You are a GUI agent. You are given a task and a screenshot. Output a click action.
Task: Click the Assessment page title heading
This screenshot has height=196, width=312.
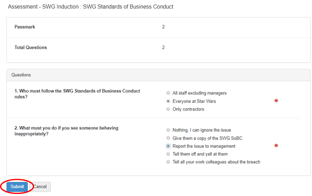pyautogui.click(x=91, y=7)
